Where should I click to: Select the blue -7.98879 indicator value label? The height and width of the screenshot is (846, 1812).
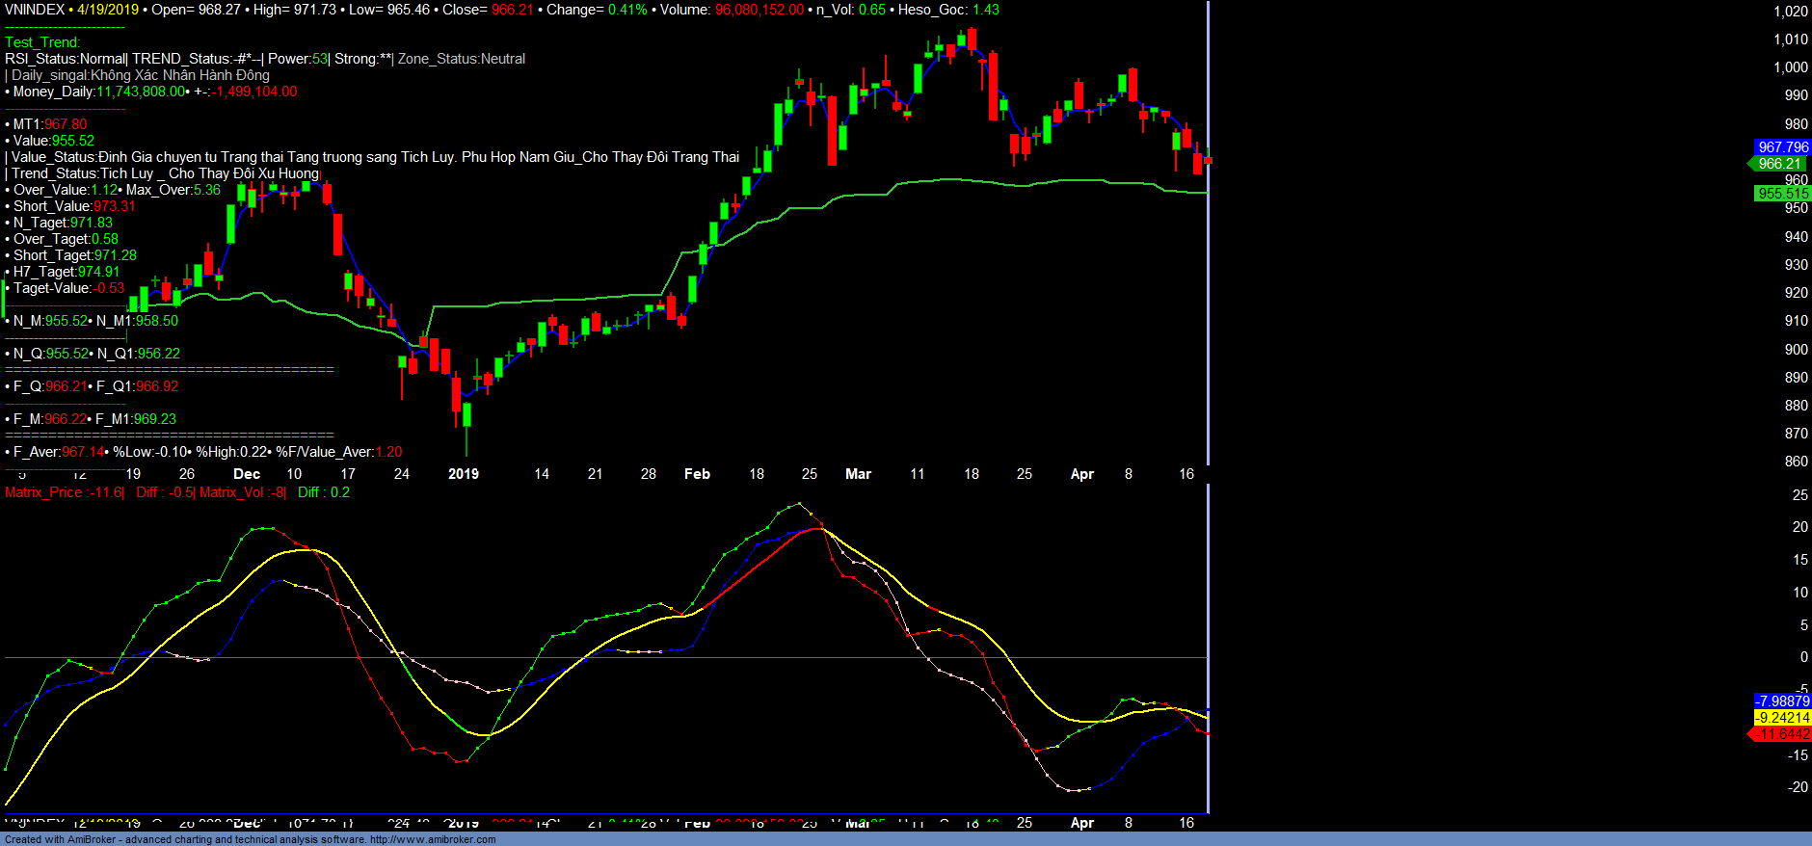pos(1782,701)
